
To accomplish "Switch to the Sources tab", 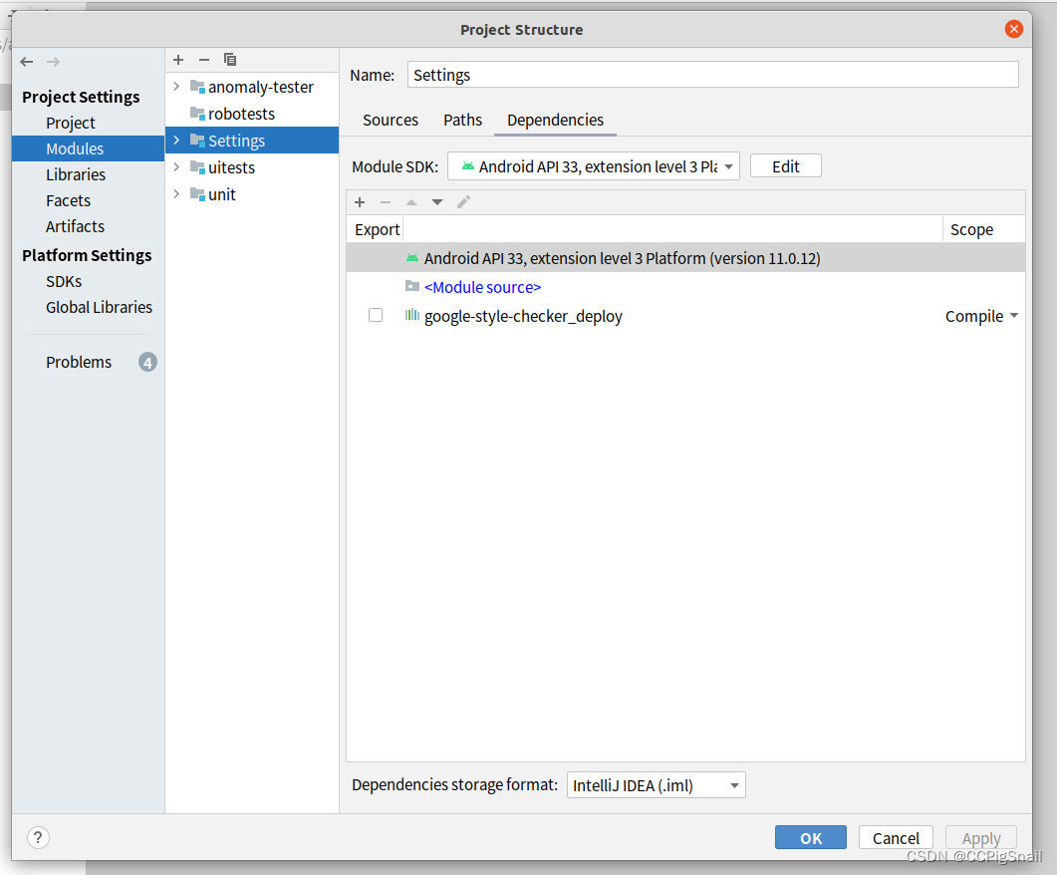I will coord(391,120).
